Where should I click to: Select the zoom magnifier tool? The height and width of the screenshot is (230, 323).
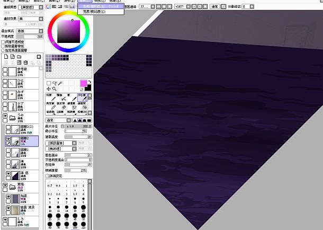pyautogui.click(x=55, y=89)
